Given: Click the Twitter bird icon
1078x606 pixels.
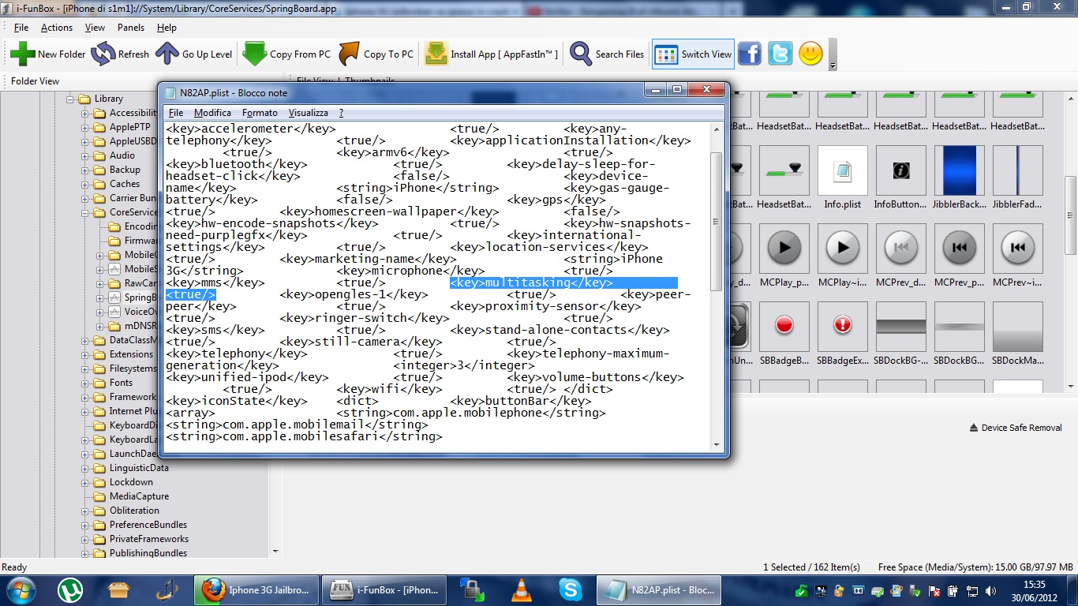Looking at the screenshot, I should [780, 54].
